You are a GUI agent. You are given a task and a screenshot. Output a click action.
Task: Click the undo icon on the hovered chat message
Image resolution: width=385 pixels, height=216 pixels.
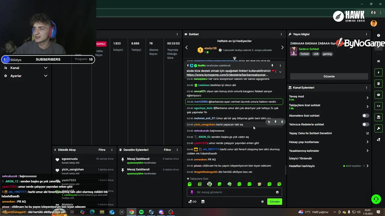[269, 122]
